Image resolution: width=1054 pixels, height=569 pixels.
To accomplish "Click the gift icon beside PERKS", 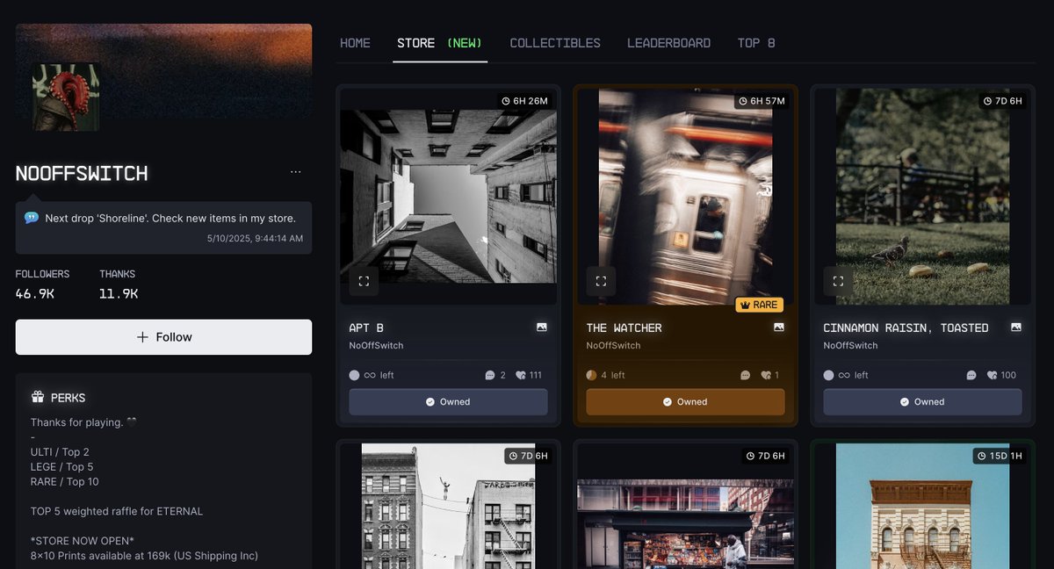I will (38, 398).
